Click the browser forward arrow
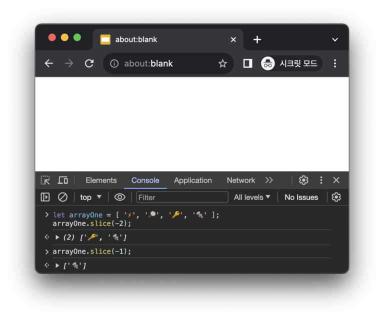 point(69,63)
